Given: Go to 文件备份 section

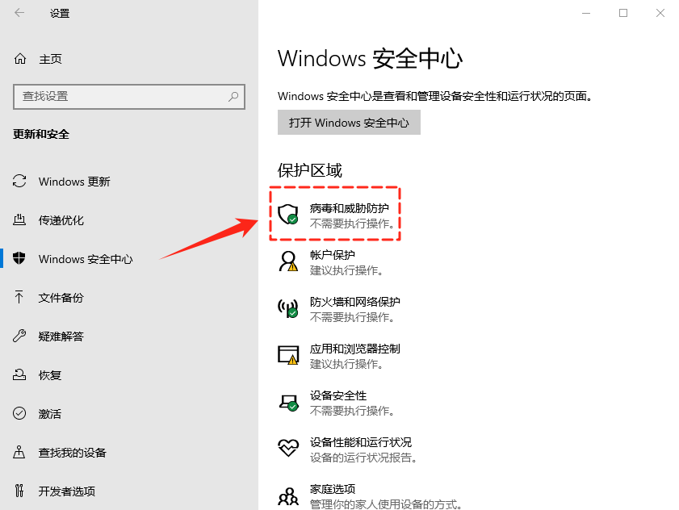Looking at the screenshot, I should click(x=61, y=298).
